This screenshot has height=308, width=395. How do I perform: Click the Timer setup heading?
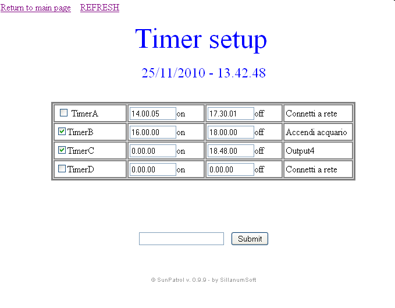tap(201, 40)
